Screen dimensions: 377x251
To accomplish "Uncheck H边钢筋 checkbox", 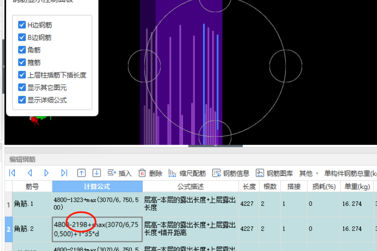I will (x=22, y=25).
